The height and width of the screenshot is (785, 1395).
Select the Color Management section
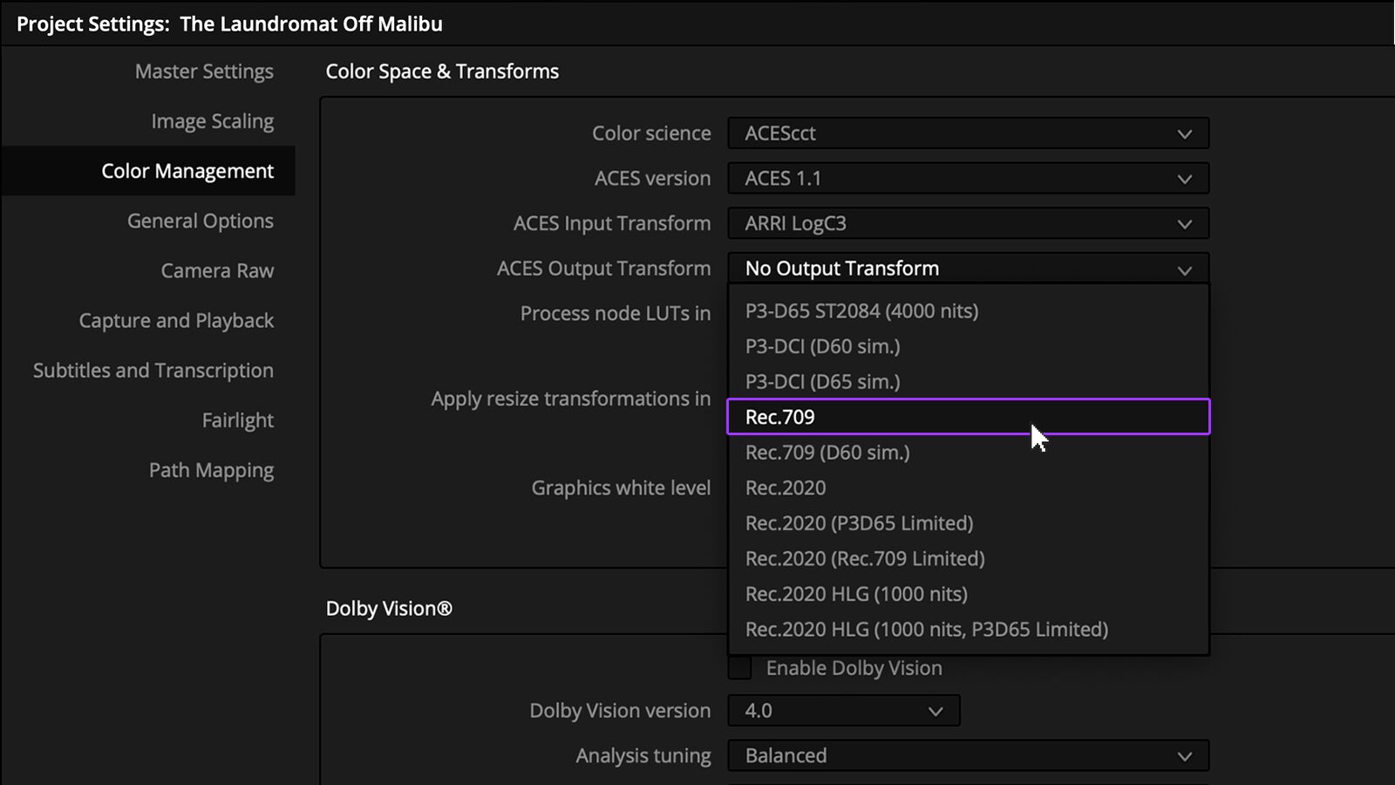tap(187, 171)
